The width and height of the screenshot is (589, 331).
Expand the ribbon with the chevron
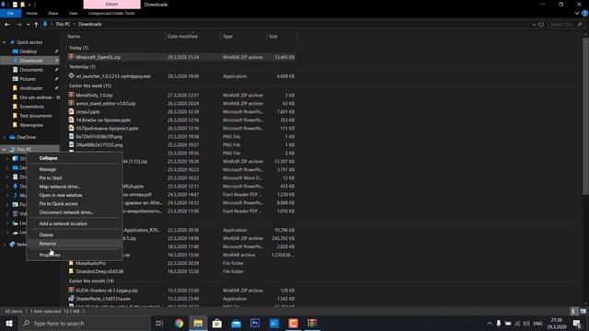tap(577, 13)
